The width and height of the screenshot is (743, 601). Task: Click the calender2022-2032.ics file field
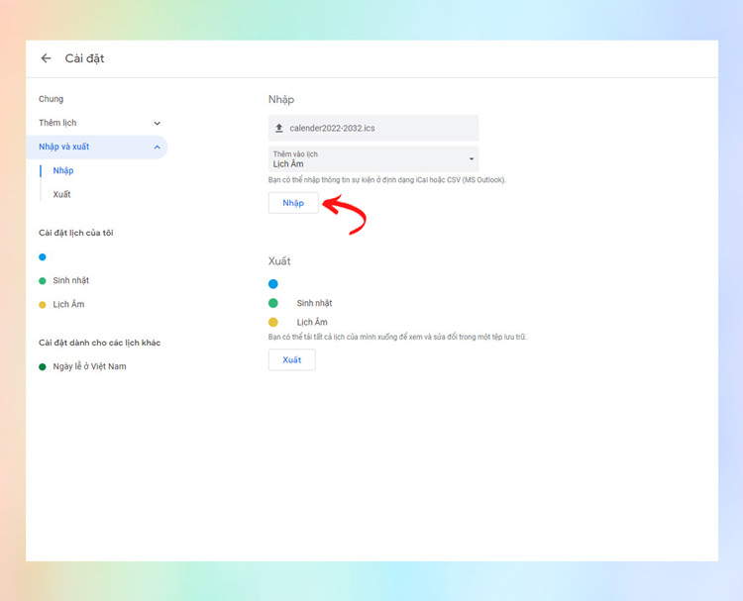[373, 128]
